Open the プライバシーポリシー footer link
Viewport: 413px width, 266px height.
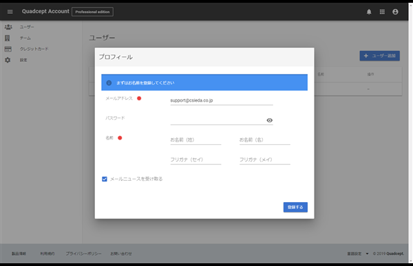coord(83,254)
